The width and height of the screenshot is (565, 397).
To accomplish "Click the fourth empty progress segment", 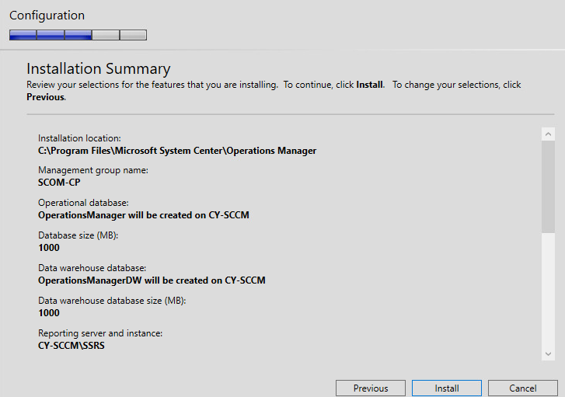I will (x=106, y=35).
